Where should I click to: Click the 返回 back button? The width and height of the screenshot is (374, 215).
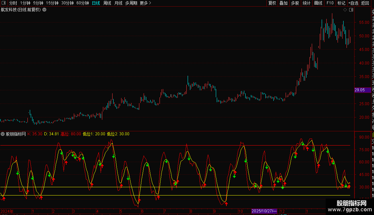click(365, 3)
